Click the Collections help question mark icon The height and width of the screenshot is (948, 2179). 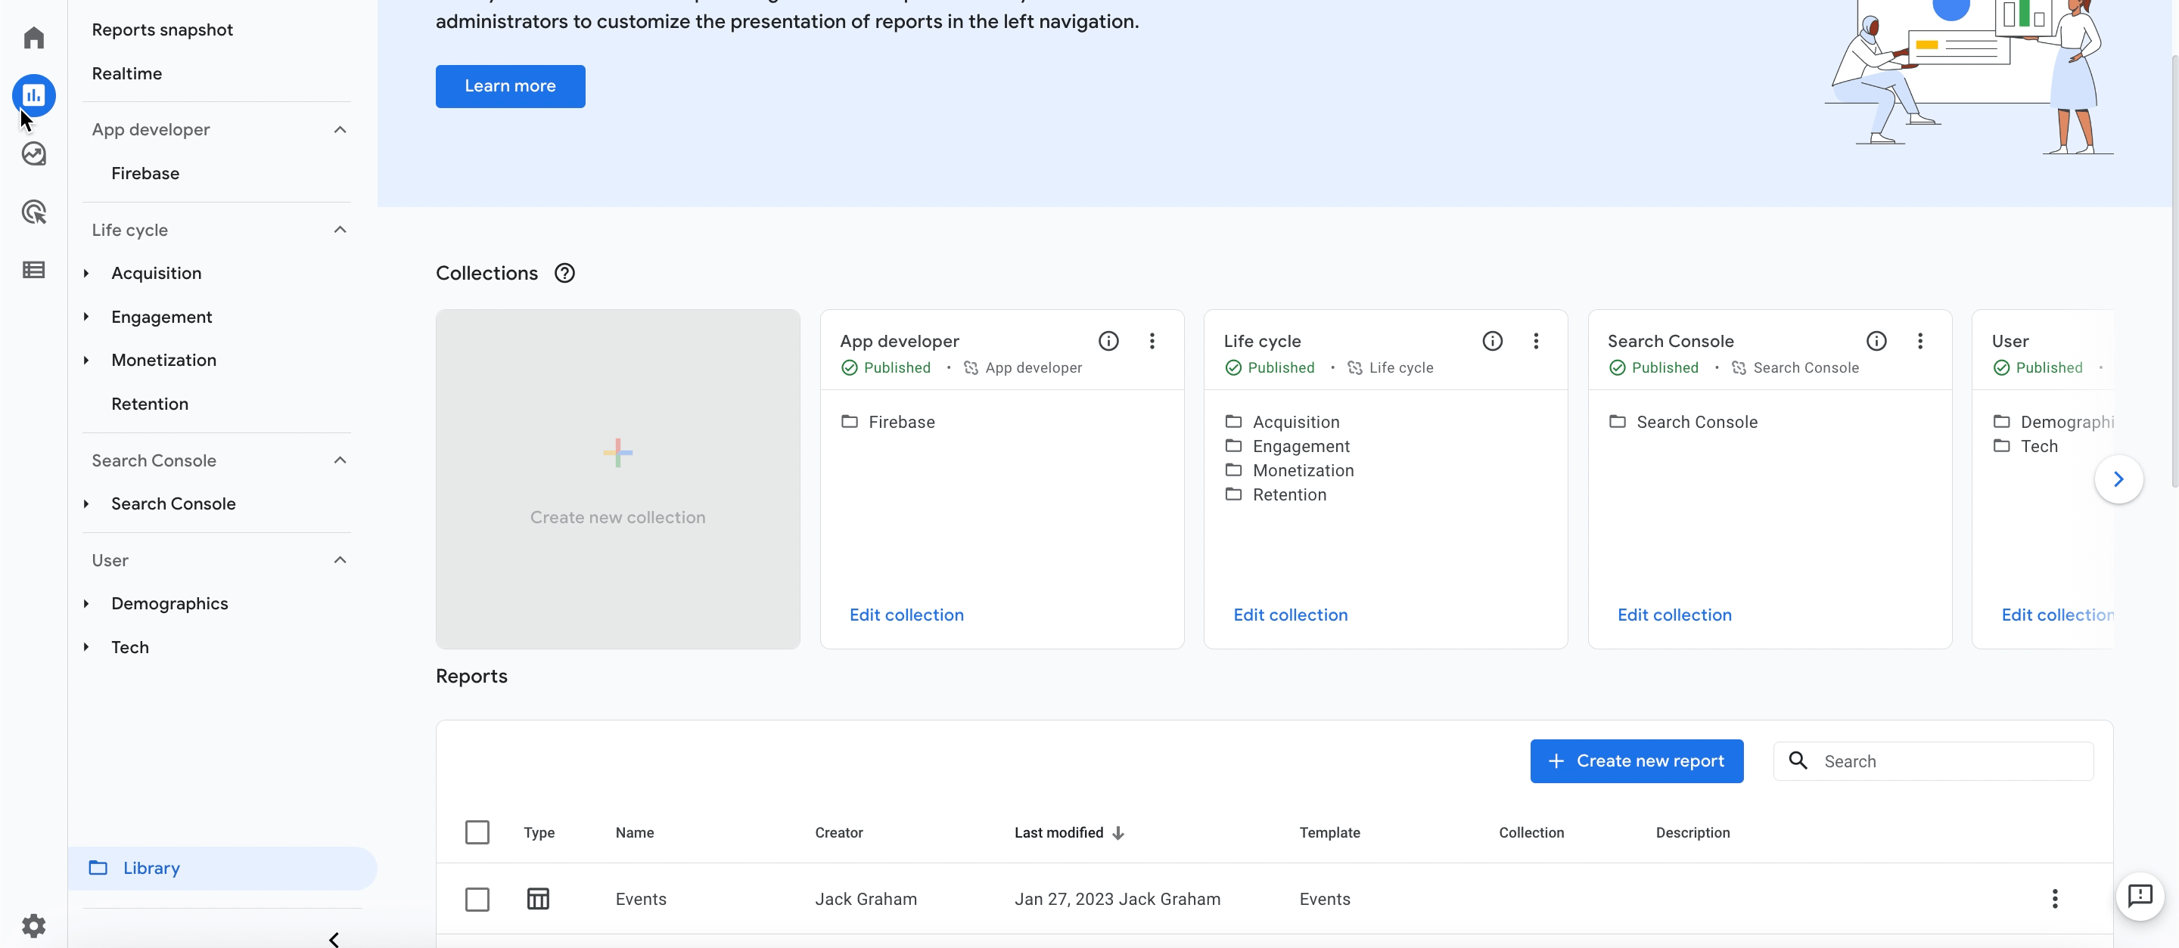coord(564,274)
